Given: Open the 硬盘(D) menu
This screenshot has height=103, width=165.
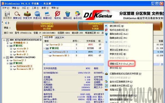Looking at the screenshot, I should [x=16, y=8].
